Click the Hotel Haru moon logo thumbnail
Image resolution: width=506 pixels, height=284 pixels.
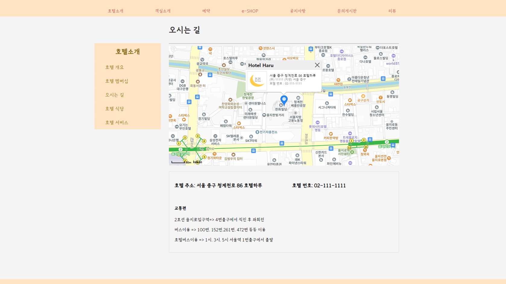[257, 81]
